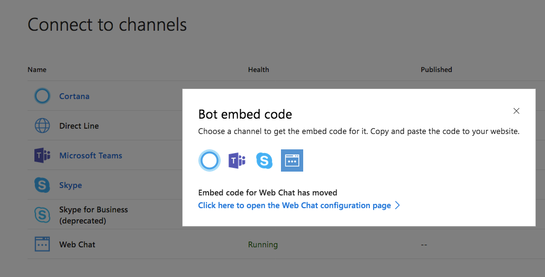545x277 pixels.
Task: Click the Published column header
Action: click(x=436, y=69)
